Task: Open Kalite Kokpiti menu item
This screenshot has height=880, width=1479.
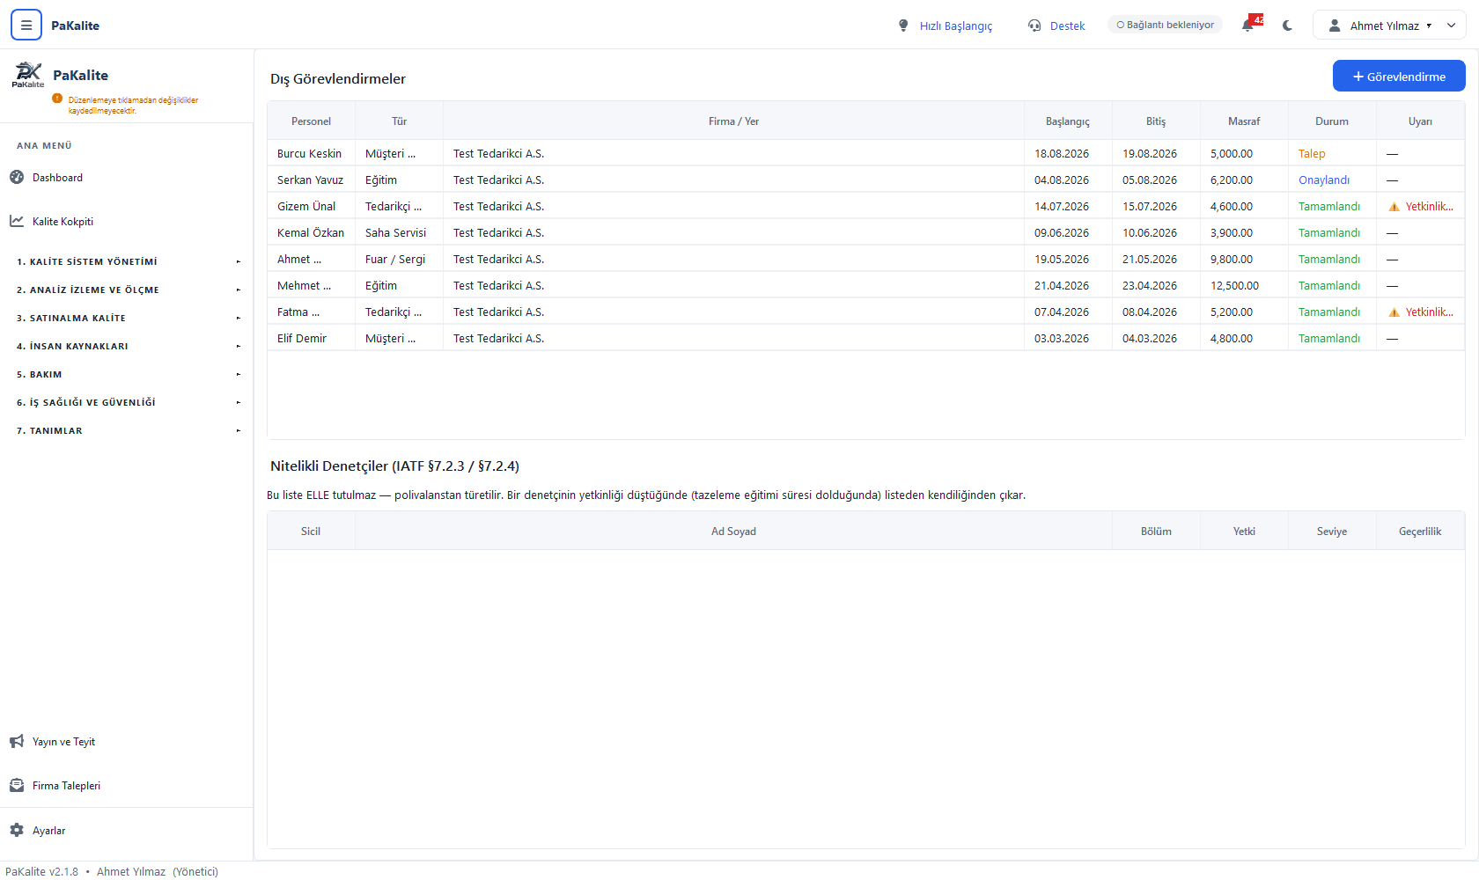Action: 63,221
